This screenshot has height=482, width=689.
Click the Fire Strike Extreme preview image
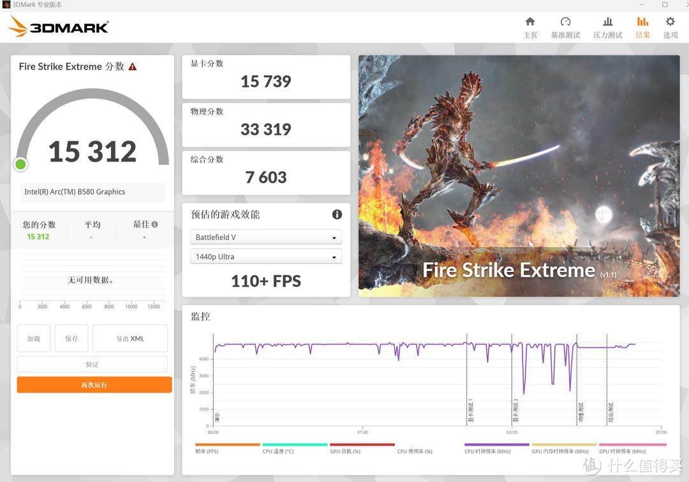519,176
